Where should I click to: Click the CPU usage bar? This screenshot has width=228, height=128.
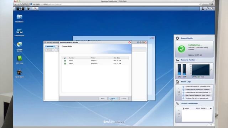pos(179,70)
